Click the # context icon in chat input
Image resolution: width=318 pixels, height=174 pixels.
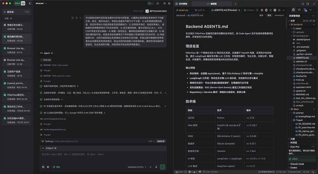[48, 167]
